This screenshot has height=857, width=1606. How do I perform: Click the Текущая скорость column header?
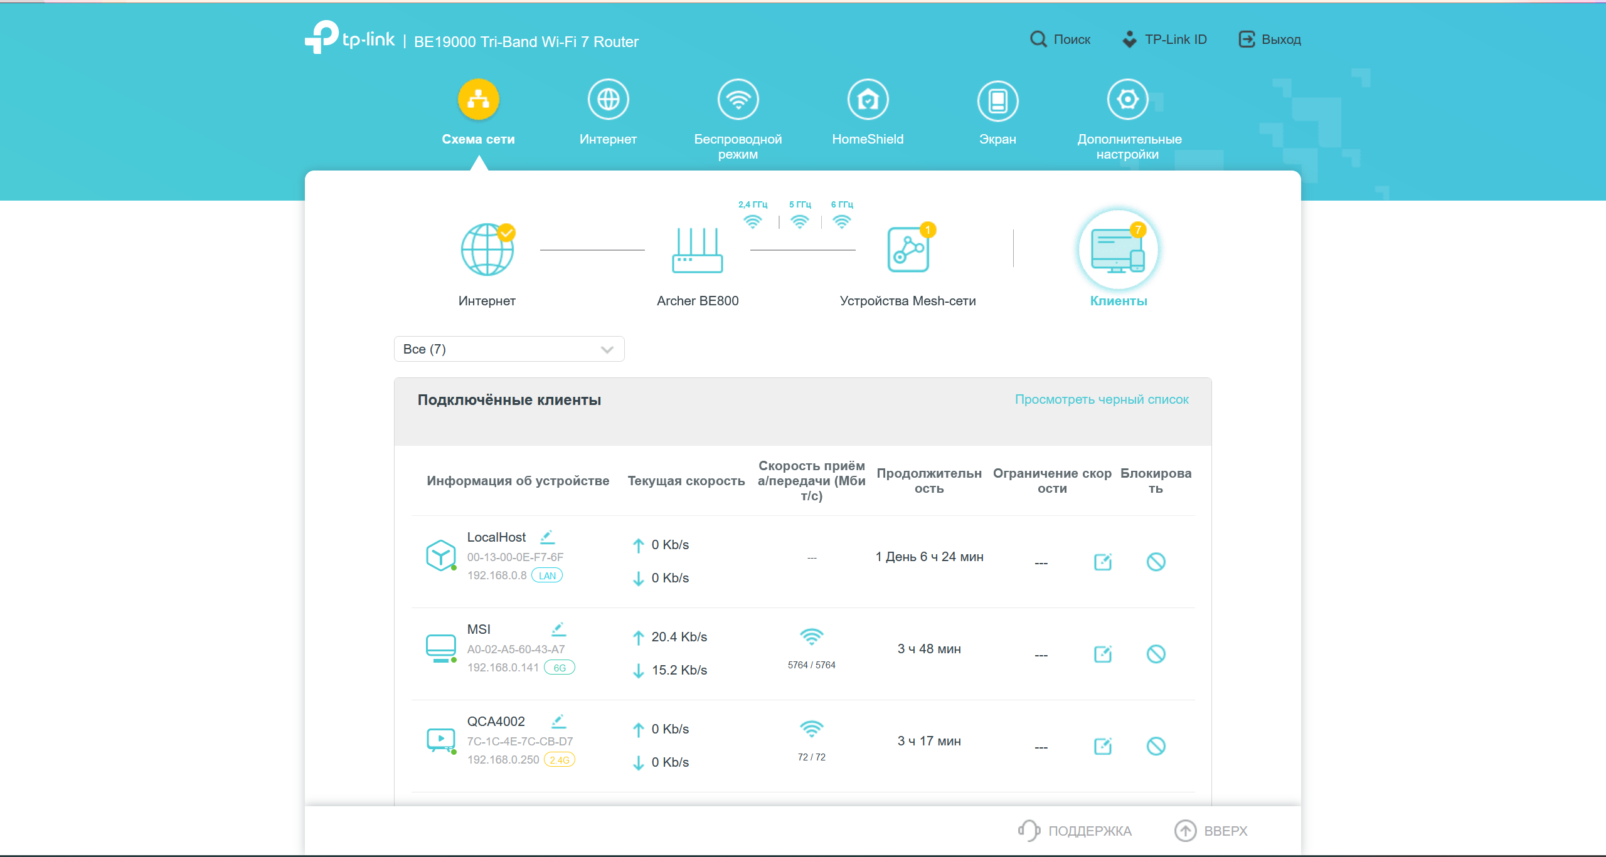(x=686, y=481)
